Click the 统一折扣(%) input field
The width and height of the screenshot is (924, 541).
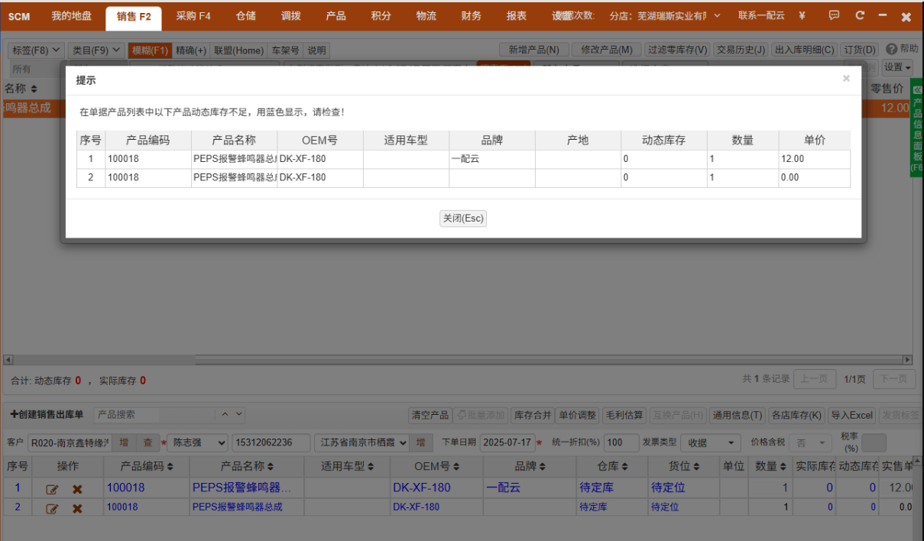[621, 443]
